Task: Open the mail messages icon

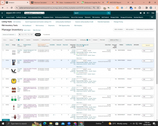Action: 141,13
